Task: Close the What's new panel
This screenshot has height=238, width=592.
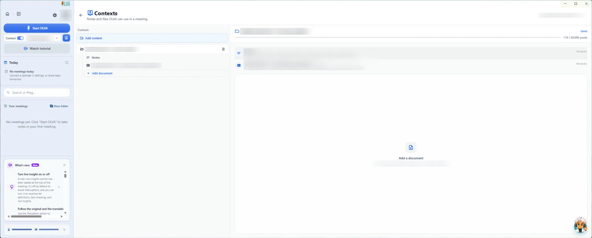Action: [64, 165]
